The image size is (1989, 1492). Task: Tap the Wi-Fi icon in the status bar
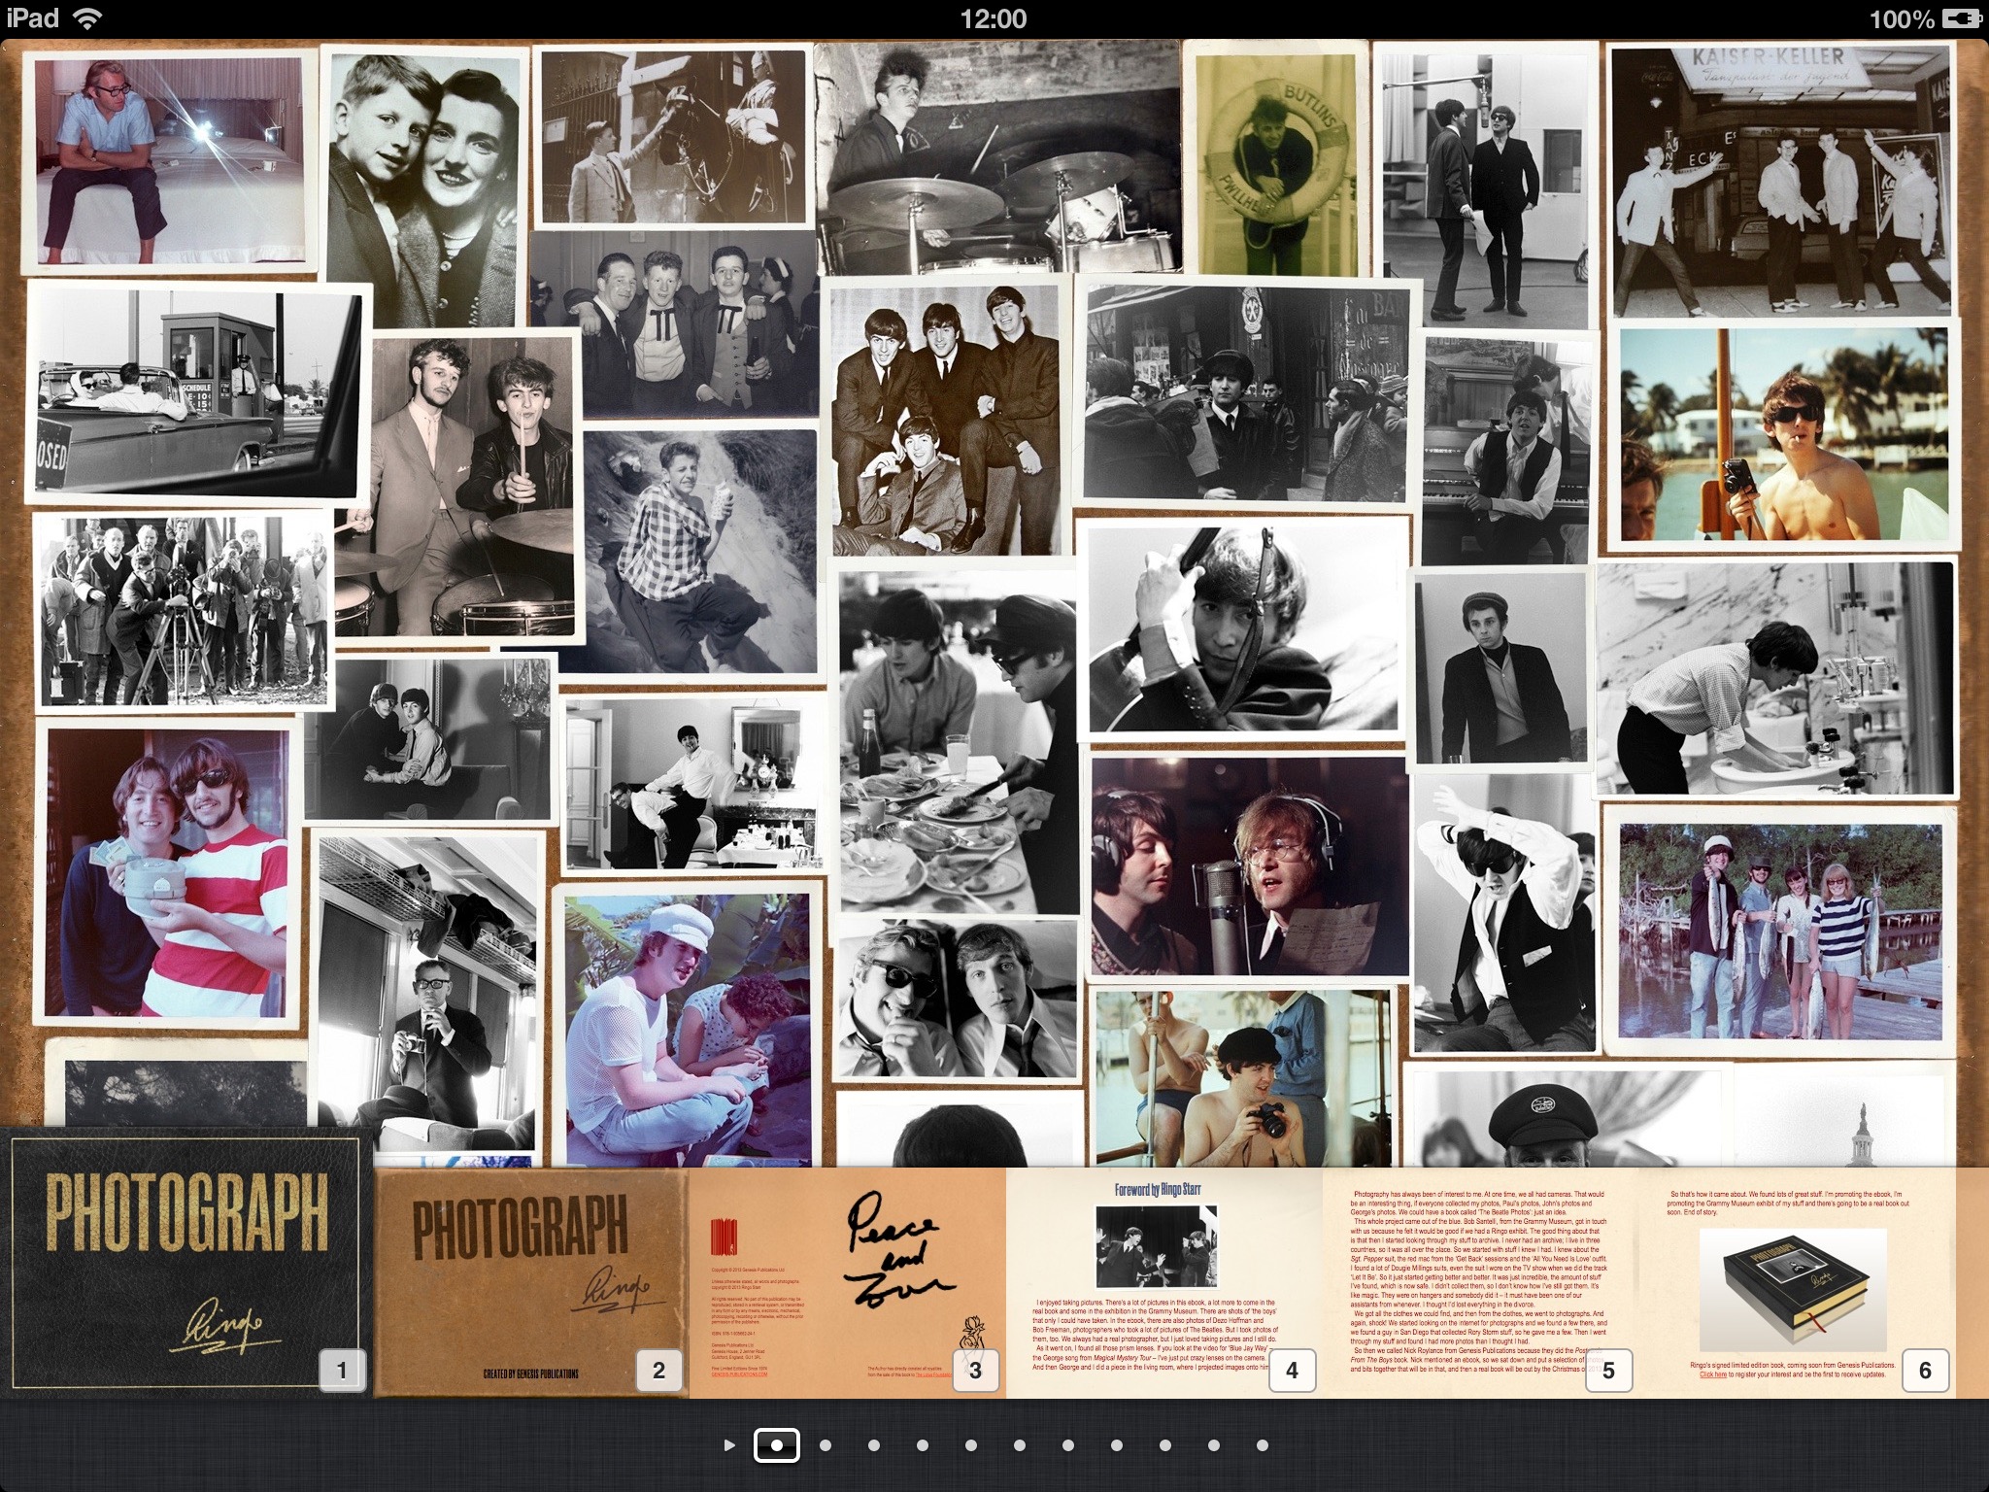coord(88,17)
